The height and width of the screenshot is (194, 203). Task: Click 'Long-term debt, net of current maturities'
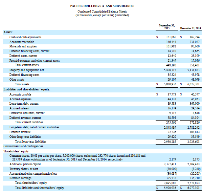[34, 127]
